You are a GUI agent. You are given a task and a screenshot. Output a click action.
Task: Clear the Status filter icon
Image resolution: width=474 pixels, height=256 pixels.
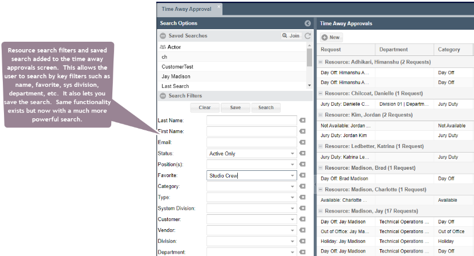pyautogui.click(x=302, y=153)
